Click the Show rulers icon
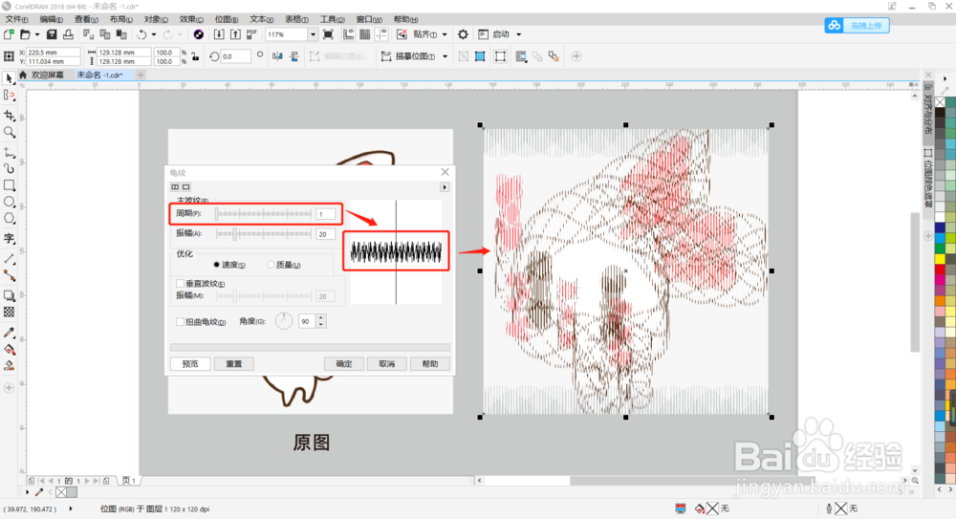956x519 pixels. tap(348, 34)
